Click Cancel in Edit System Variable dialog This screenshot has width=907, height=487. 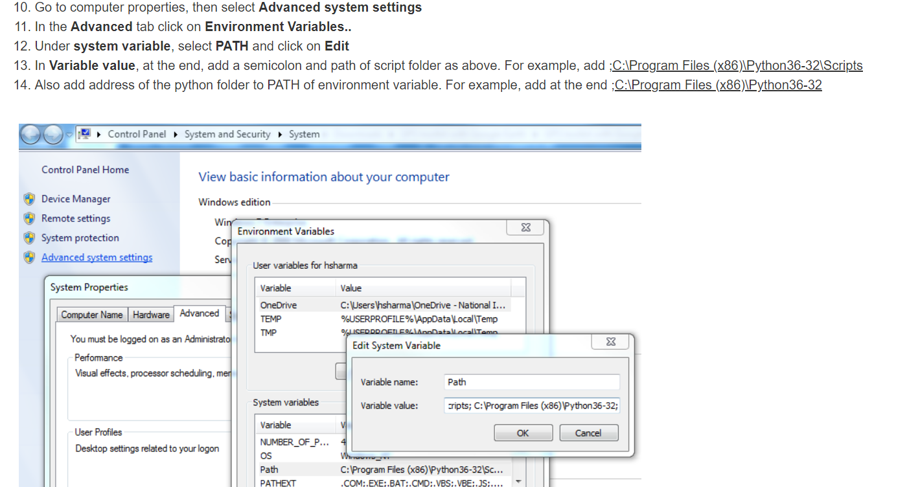click(588, 433)
